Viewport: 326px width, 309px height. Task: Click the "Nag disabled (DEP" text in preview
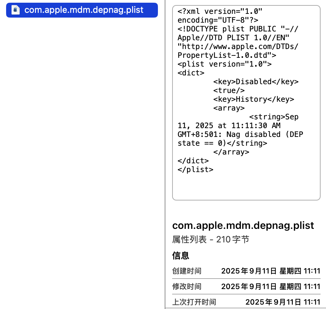pyautogui.click(x=265, y=134)
